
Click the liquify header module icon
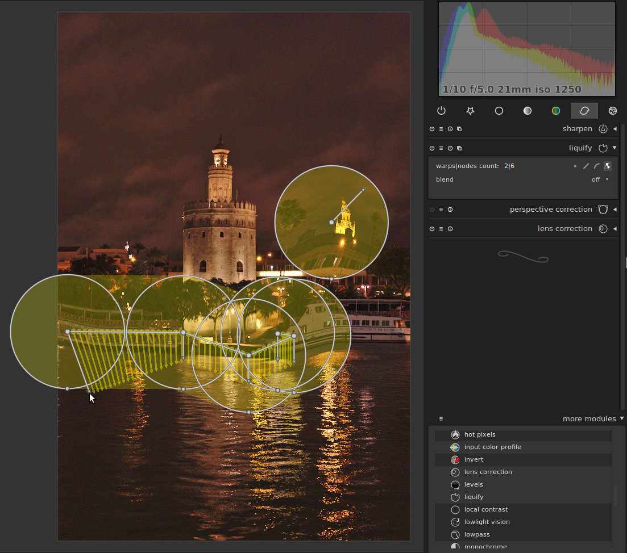[x=603, y=148]
